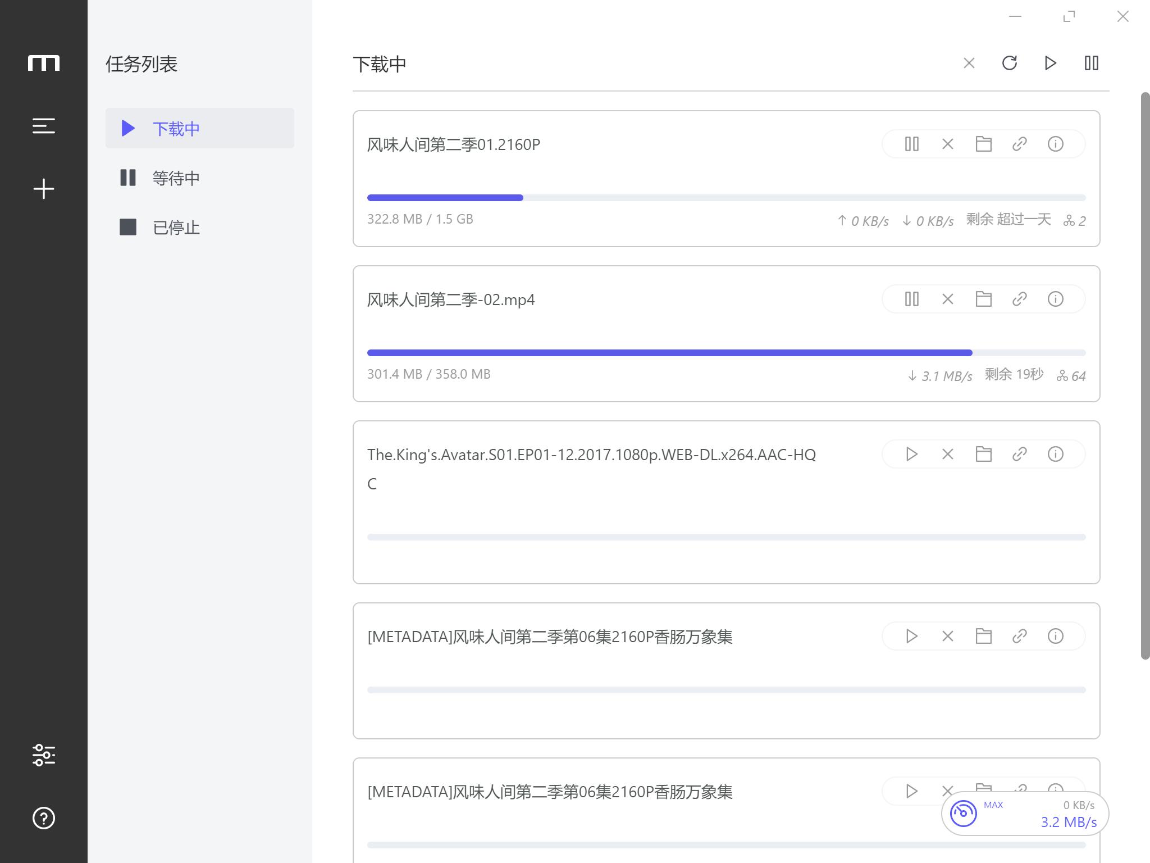Cancel the 风味人间第二季01.2160P download
Image resolution: width=1150 pixels, height=863 pixels.
tap(947, 144)
